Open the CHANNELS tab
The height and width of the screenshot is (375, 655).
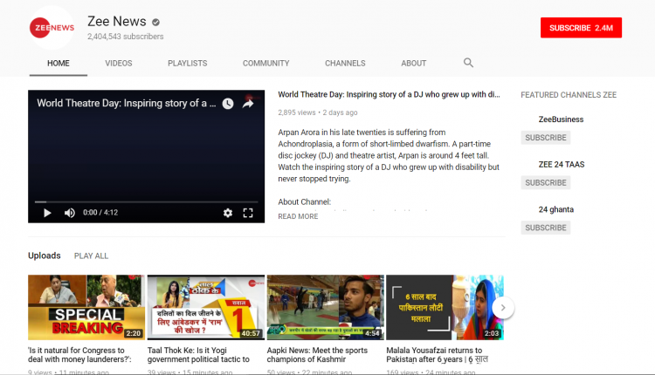tap(345, 64)
